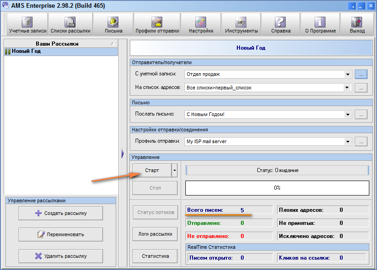Viewport: 377px width, 270px height.
Task: Click ellipsis button beside address list
Action: coord(361,88)
